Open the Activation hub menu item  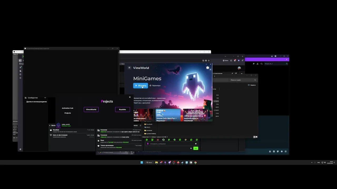(68, 108)
